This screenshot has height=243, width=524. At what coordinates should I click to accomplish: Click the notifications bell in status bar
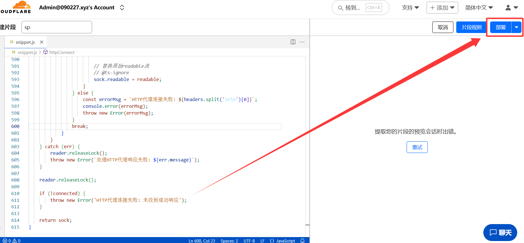point(302,240)
